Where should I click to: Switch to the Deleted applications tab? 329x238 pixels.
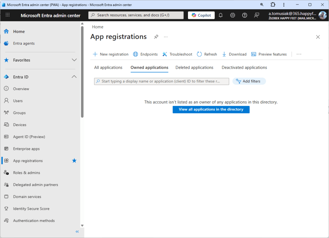tap(194, 68)
